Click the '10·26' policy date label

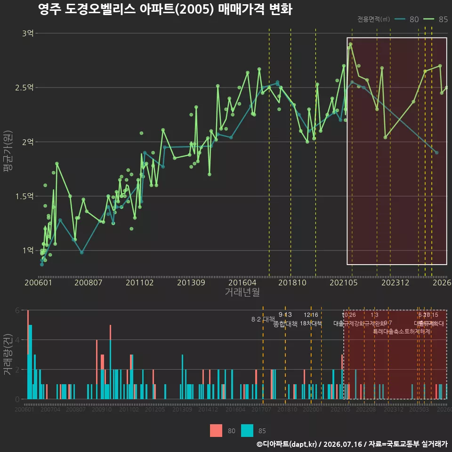click(349, 315)
